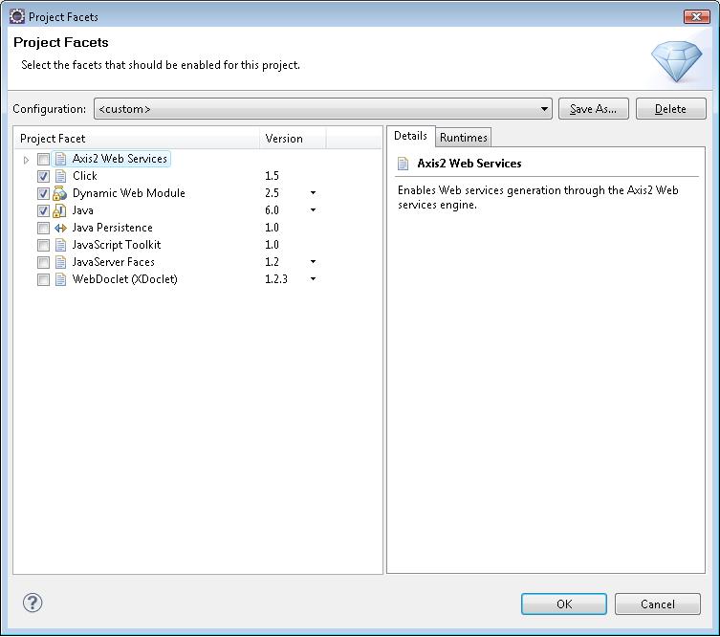Click the JavaServer Faces facet icon
Screen dimensions: 720x637
click(x=60, y=262)
